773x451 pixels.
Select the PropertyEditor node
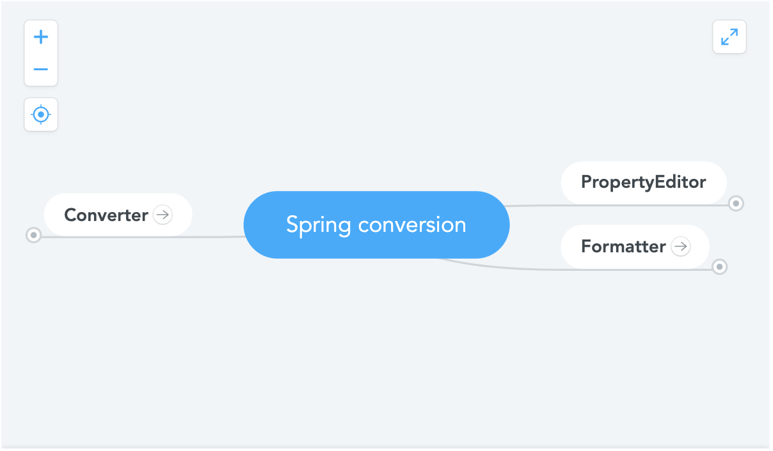(643, 183)
